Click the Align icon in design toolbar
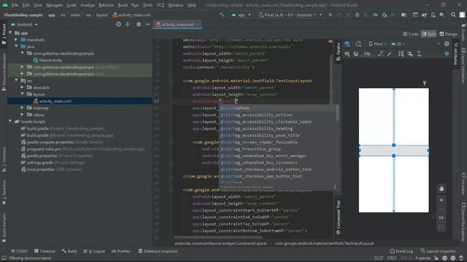This screenshot has width=467, height=262. coord(410,54)
